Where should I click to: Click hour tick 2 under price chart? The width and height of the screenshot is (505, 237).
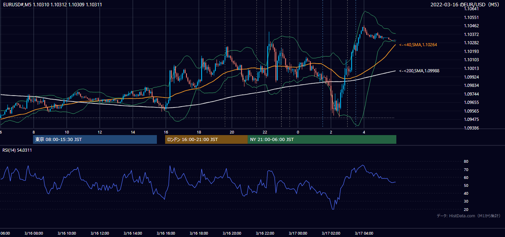pyautogui.click(x=331, y=132)
